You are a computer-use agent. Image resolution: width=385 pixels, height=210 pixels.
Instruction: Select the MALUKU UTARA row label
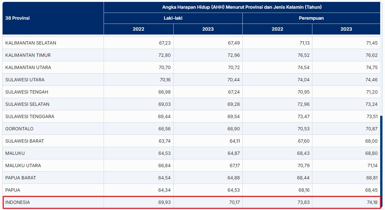coord(23,165)
